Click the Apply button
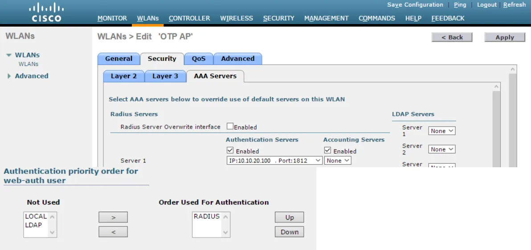 tap(505, 37)
